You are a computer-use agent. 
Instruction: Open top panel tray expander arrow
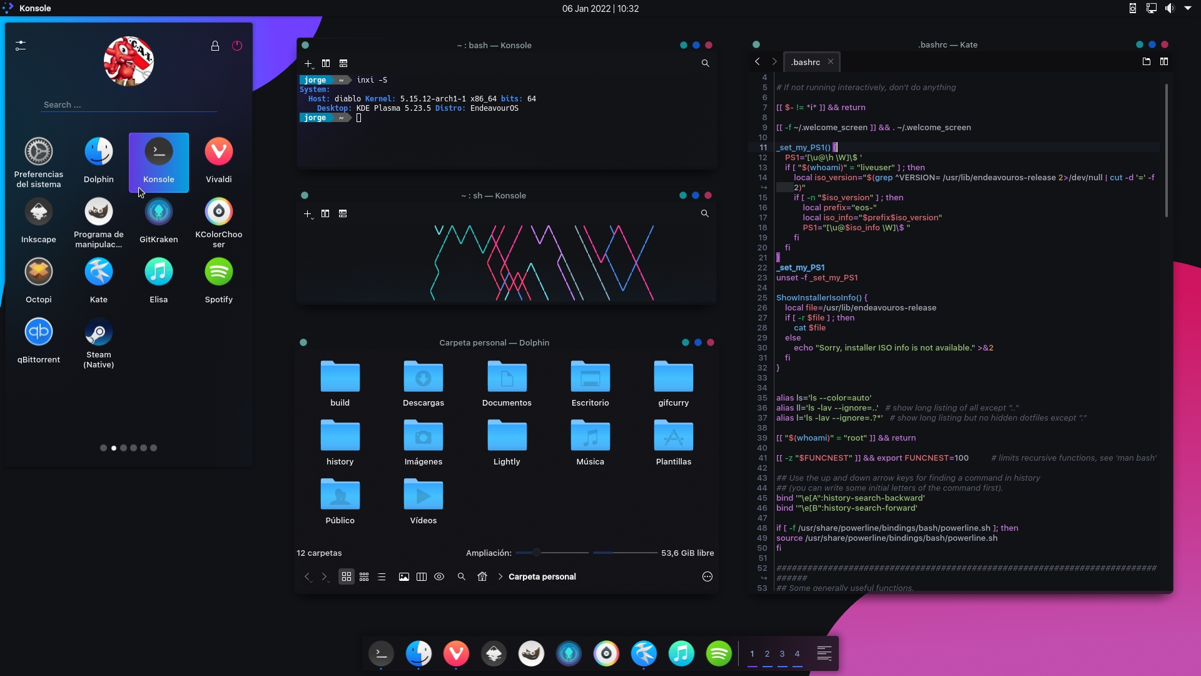pyautogui.click(x=1188, y=8)
